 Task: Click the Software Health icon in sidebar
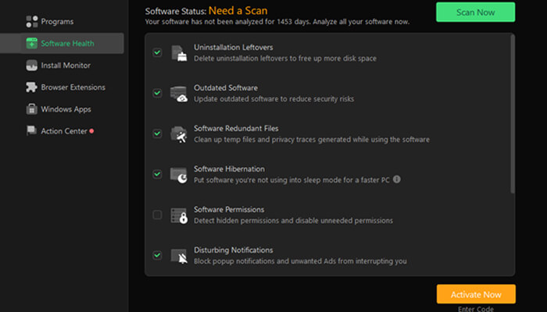pyautogui.click(x=32, y=43)
